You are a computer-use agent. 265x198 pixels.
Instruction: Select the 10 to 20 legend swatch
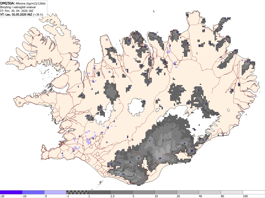click(166, 192)
